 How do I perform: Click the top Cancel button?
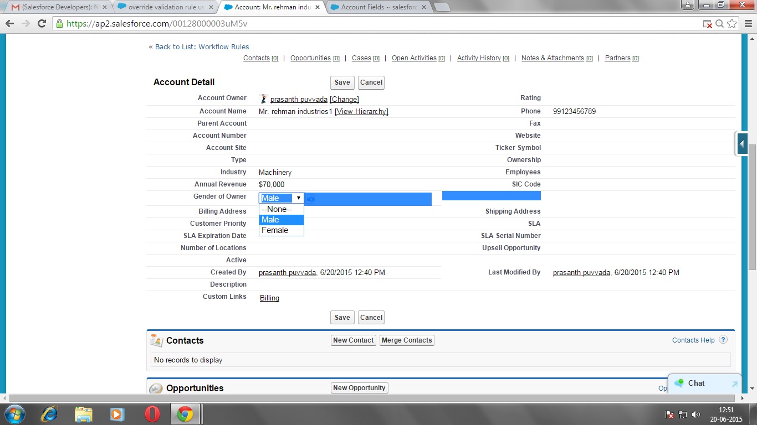pos(371,82)
